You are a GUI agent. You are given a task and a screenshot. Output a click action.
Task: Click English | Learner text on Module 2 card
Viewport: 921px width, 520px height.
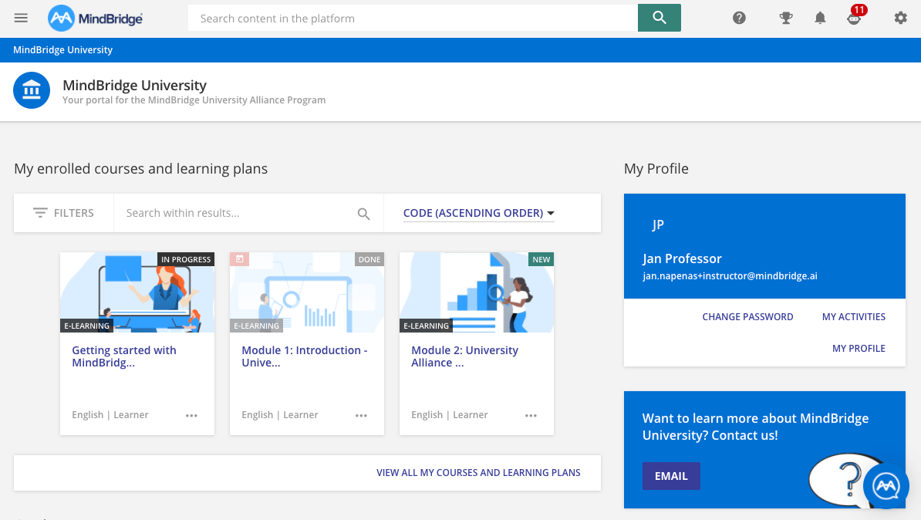450,415
